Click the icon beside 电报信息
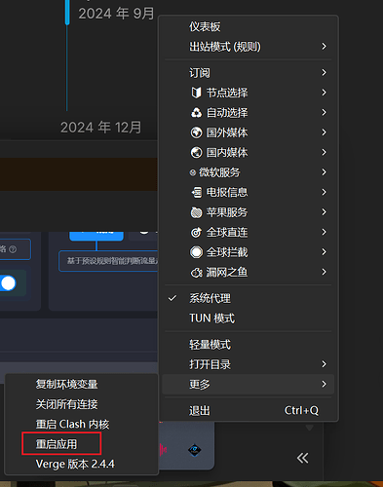 196,193
